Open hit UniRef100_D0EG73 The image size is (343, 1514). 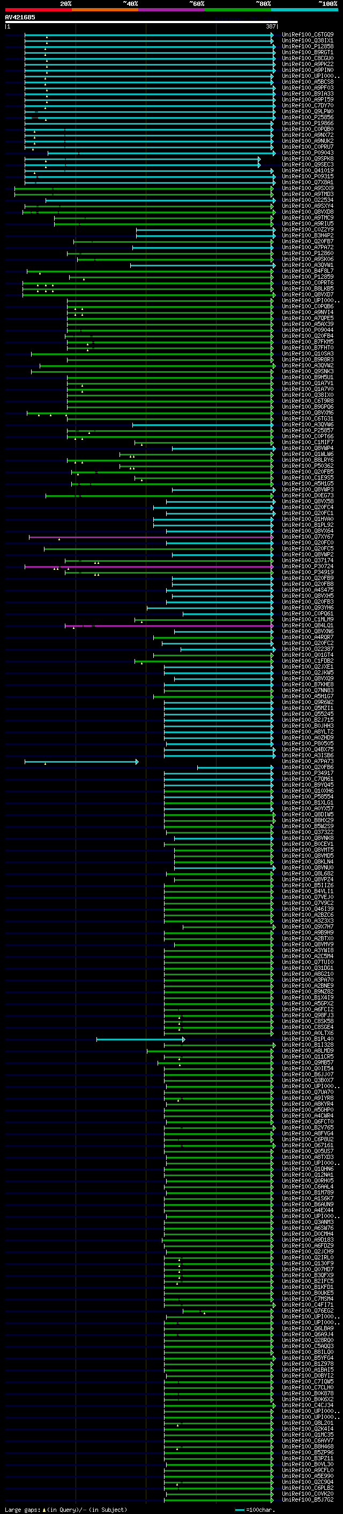coord(307,496)
